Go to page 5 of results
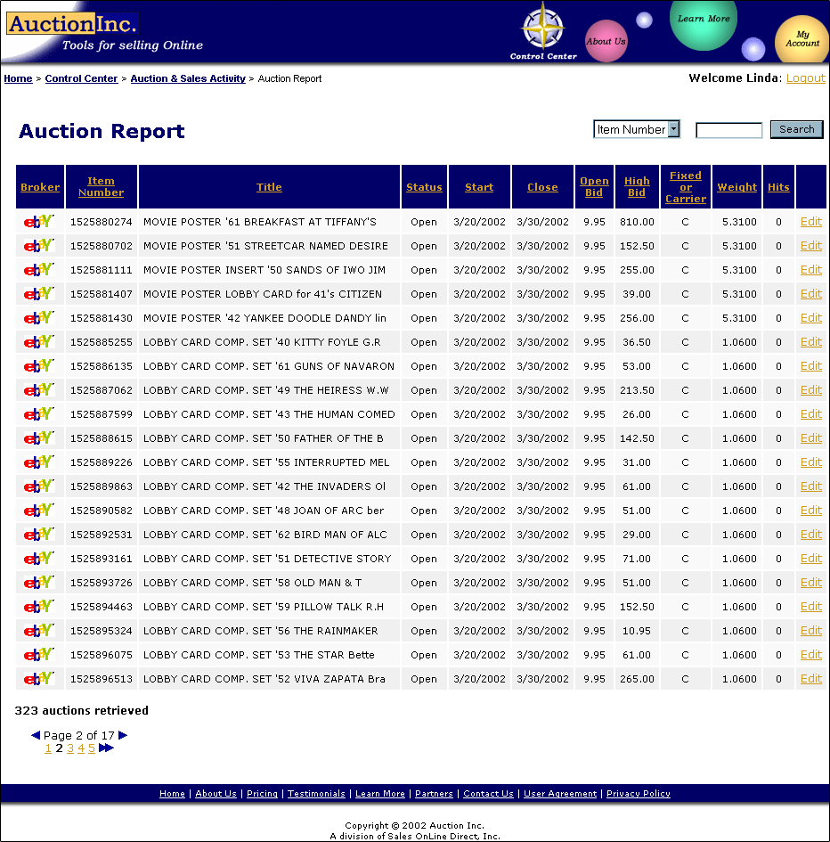The image size is (830, 842). (92, 748)
